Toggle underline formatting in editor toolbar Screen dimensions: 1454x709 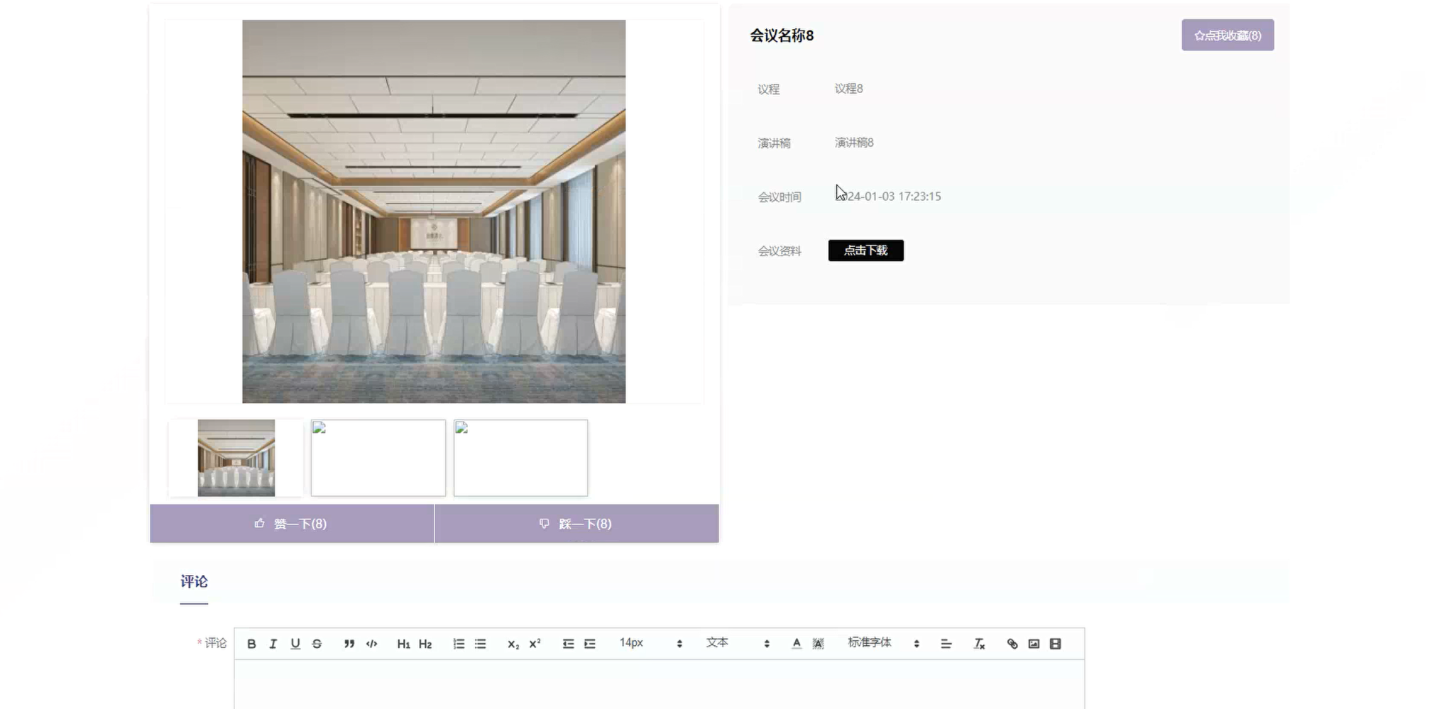[x=295, y=644]
